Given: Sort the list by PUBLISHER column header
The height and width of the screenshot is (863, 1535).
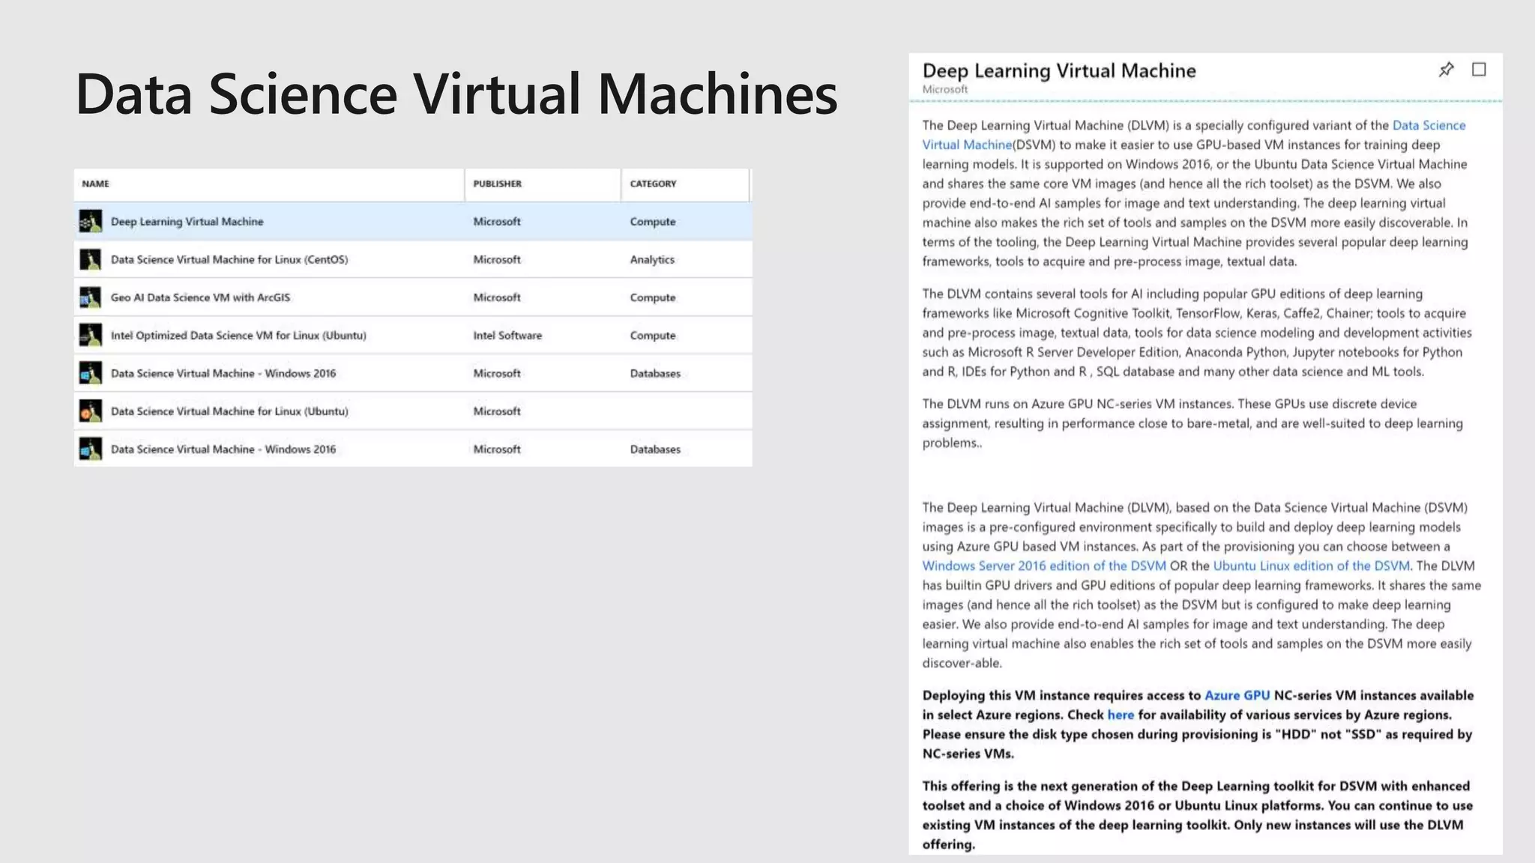Looking at the screenshot, I should coord(497,184).
